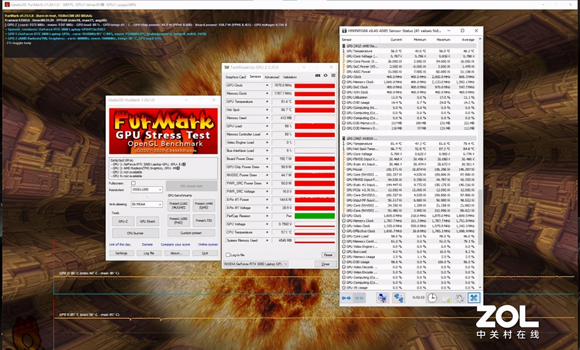Launch GPU Shark from FurMark tools
The height and width of the screenshot is (350, 580).
pos(147,221)
